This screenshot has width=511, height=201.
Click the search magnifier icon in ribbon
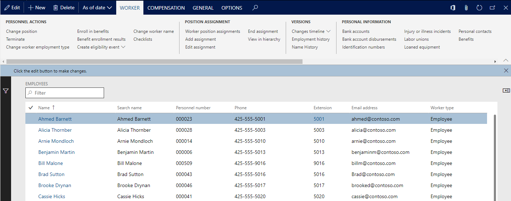pos(255,7)
